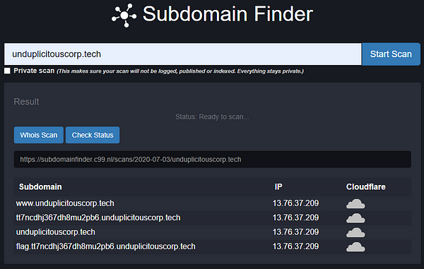Image resolution: width=424 pixels, height=269 pixels.
Task: Select the scan result URL field
Action: (213, 160)
